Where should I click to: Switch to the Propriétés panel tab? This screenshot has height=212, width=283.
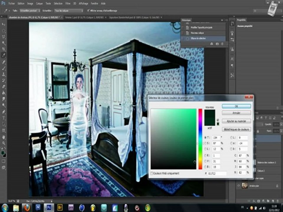click(241, 20)
